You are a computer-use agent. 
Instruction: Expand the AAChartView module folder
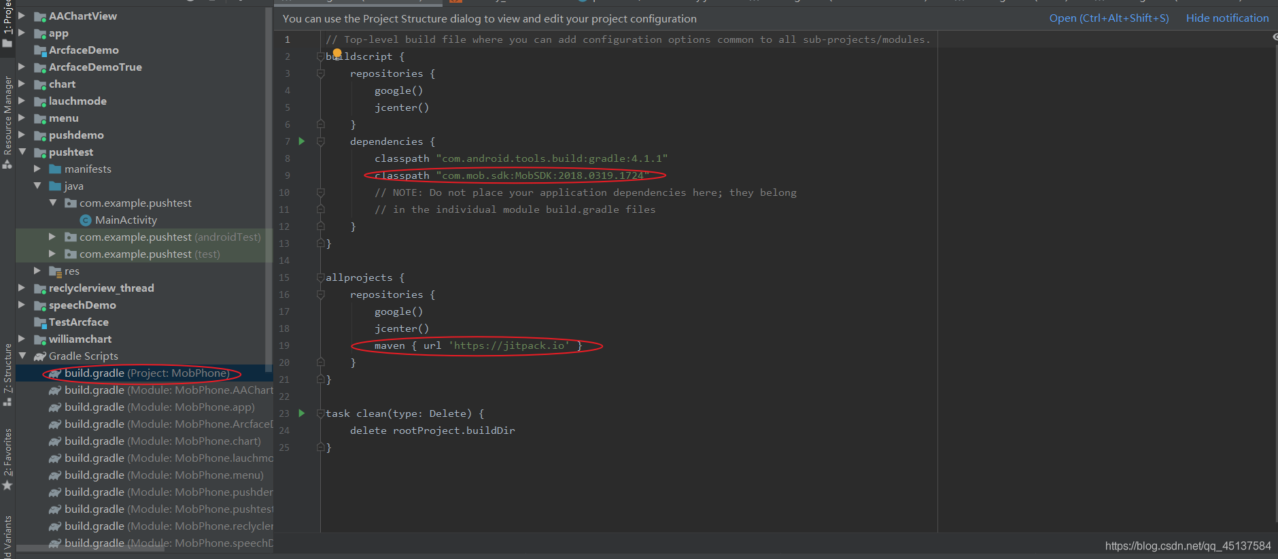[22, 15]
